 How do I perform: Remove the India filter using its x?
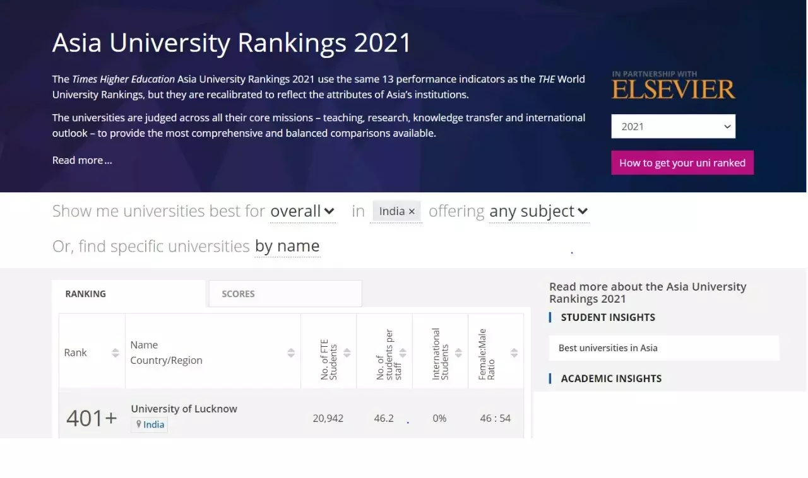412,211
